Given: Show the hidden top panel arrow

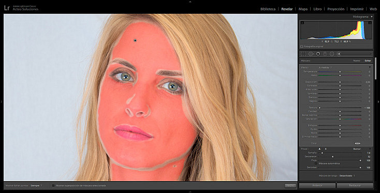Looking at the screenshot, I should point(190,2).
